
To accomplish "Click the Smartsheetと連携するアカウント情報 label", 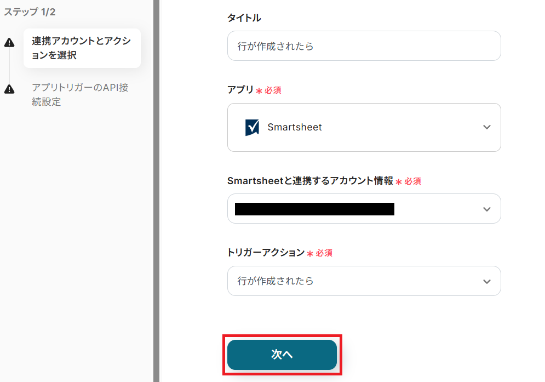I will (x=310, y=181).
